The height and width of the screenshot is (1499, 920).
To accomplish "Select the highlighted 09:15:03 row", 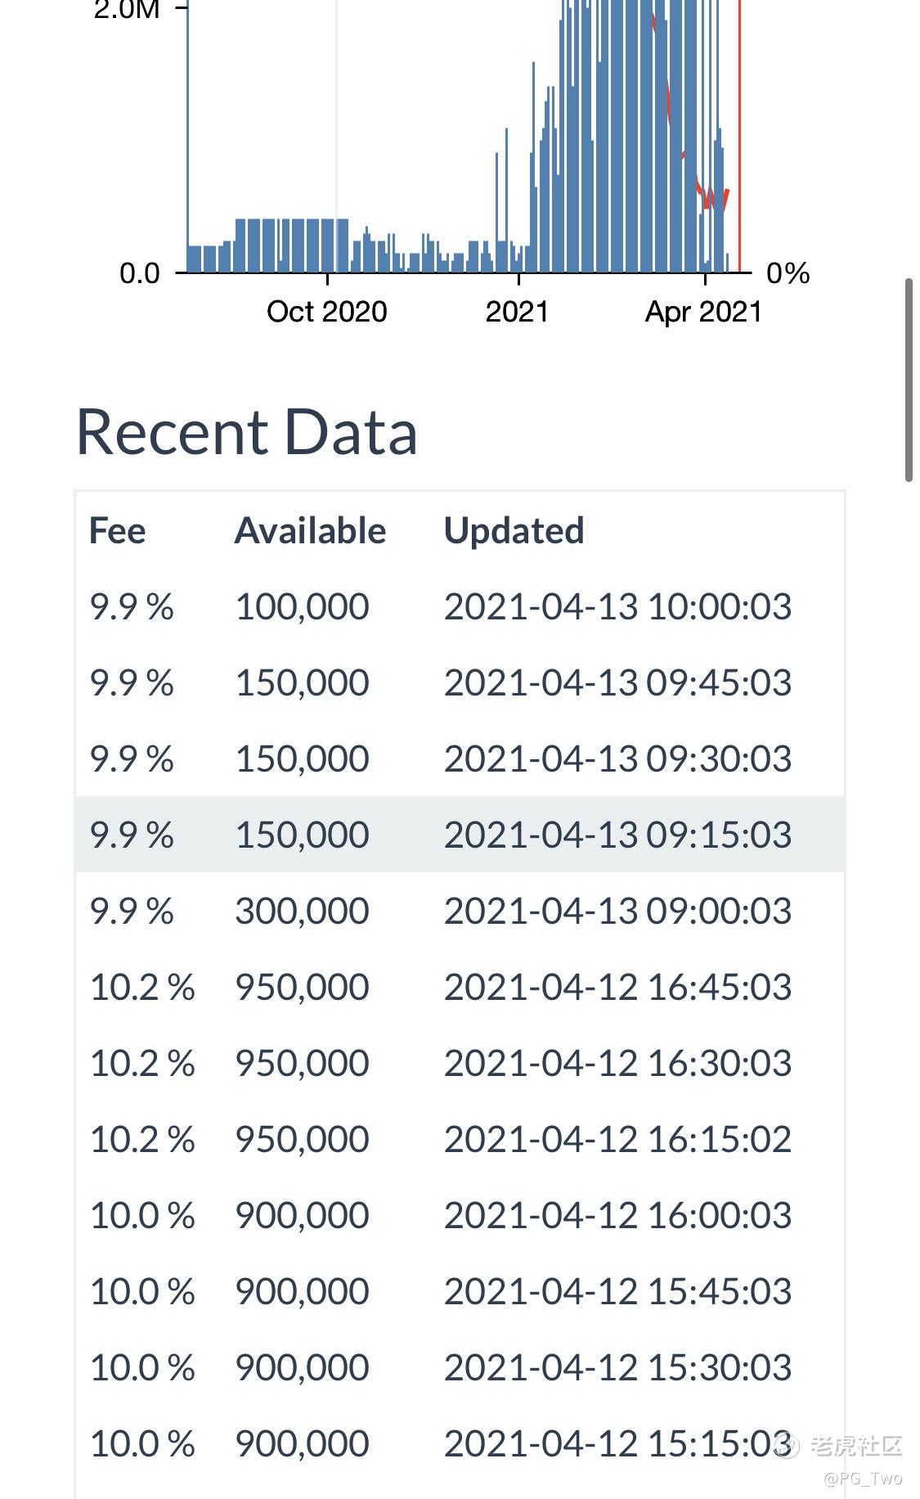I will point(460,835).
